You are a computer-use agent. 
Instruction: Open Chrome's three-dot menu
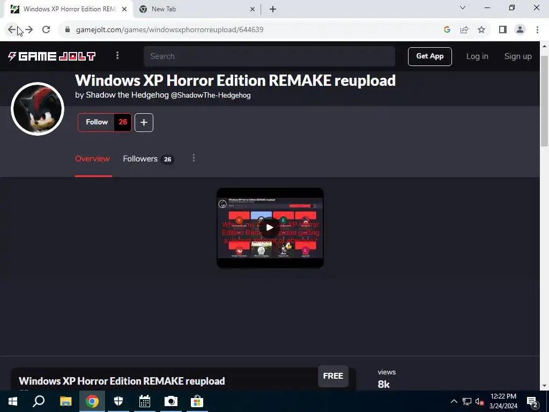coord(537,30)
